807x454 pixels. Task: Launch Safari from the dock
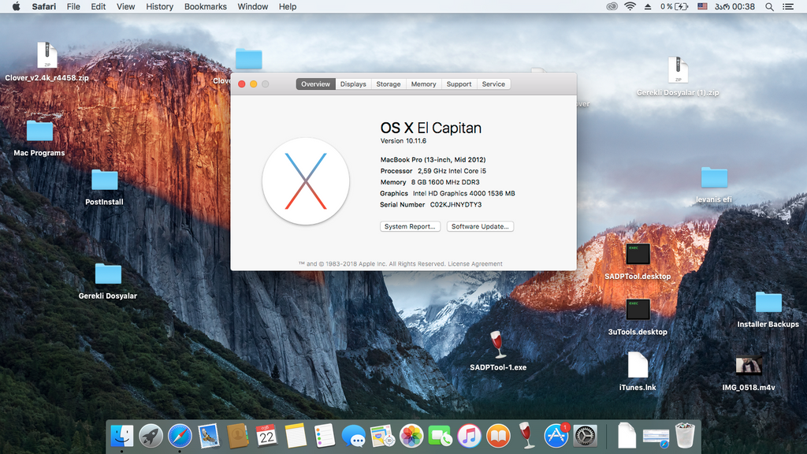pyautogui.click(x=180, y=436)
